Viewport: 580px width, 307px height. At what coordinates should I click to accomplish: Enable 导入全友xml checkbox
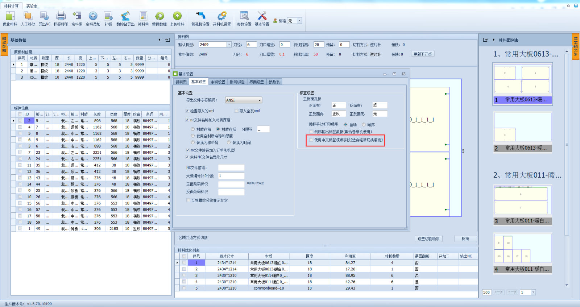pyautogui.click(x=236, y=111)
